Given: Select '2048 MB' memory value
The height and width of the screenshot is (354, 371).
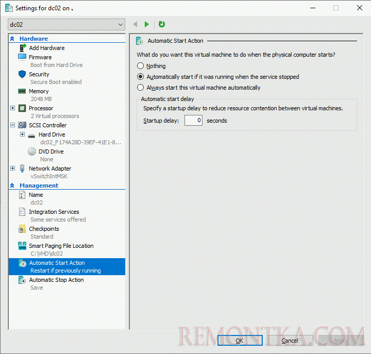Looking at the screenshot, I should click(x=41, y=99).
